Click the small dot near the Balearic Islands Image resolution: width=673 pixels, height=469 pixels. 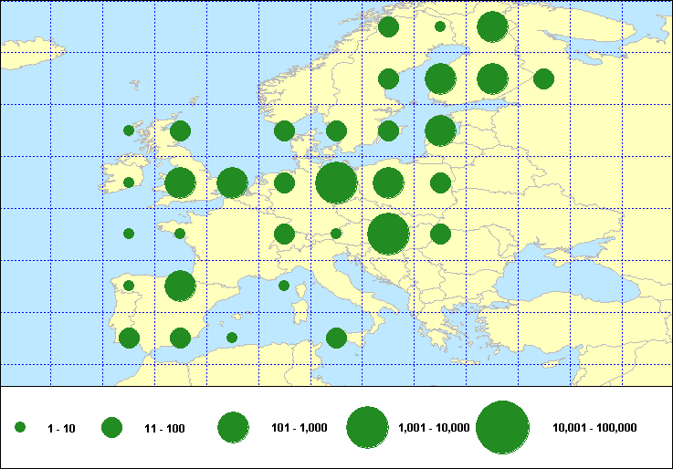tap(232, 338)
